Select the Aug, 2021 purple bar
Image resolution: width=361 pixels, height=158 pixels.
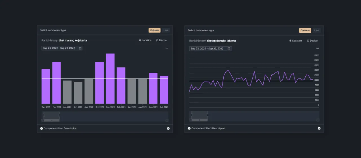pos(153,88)
